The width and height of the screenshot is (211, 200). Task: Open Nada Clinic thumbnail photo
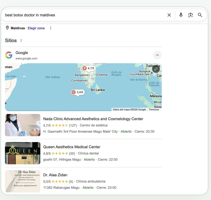pos(23,125)
